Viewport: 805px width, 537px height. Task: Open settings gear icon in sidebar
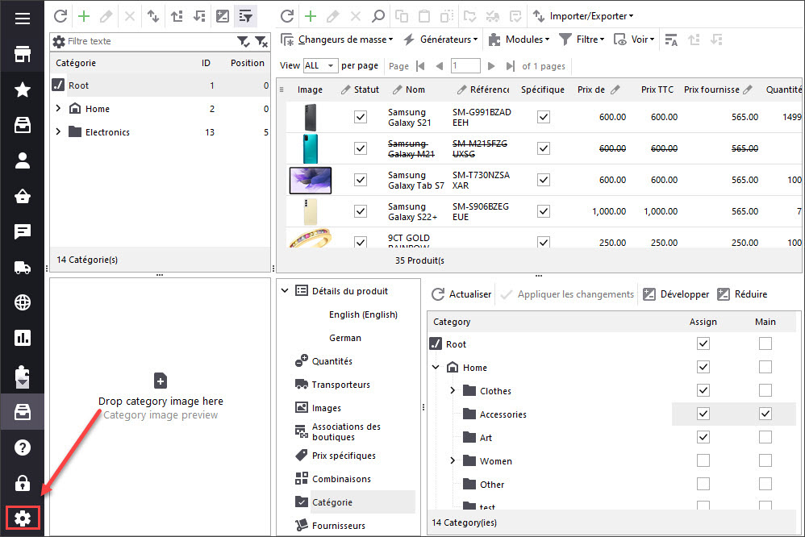(x=23, y=518)
